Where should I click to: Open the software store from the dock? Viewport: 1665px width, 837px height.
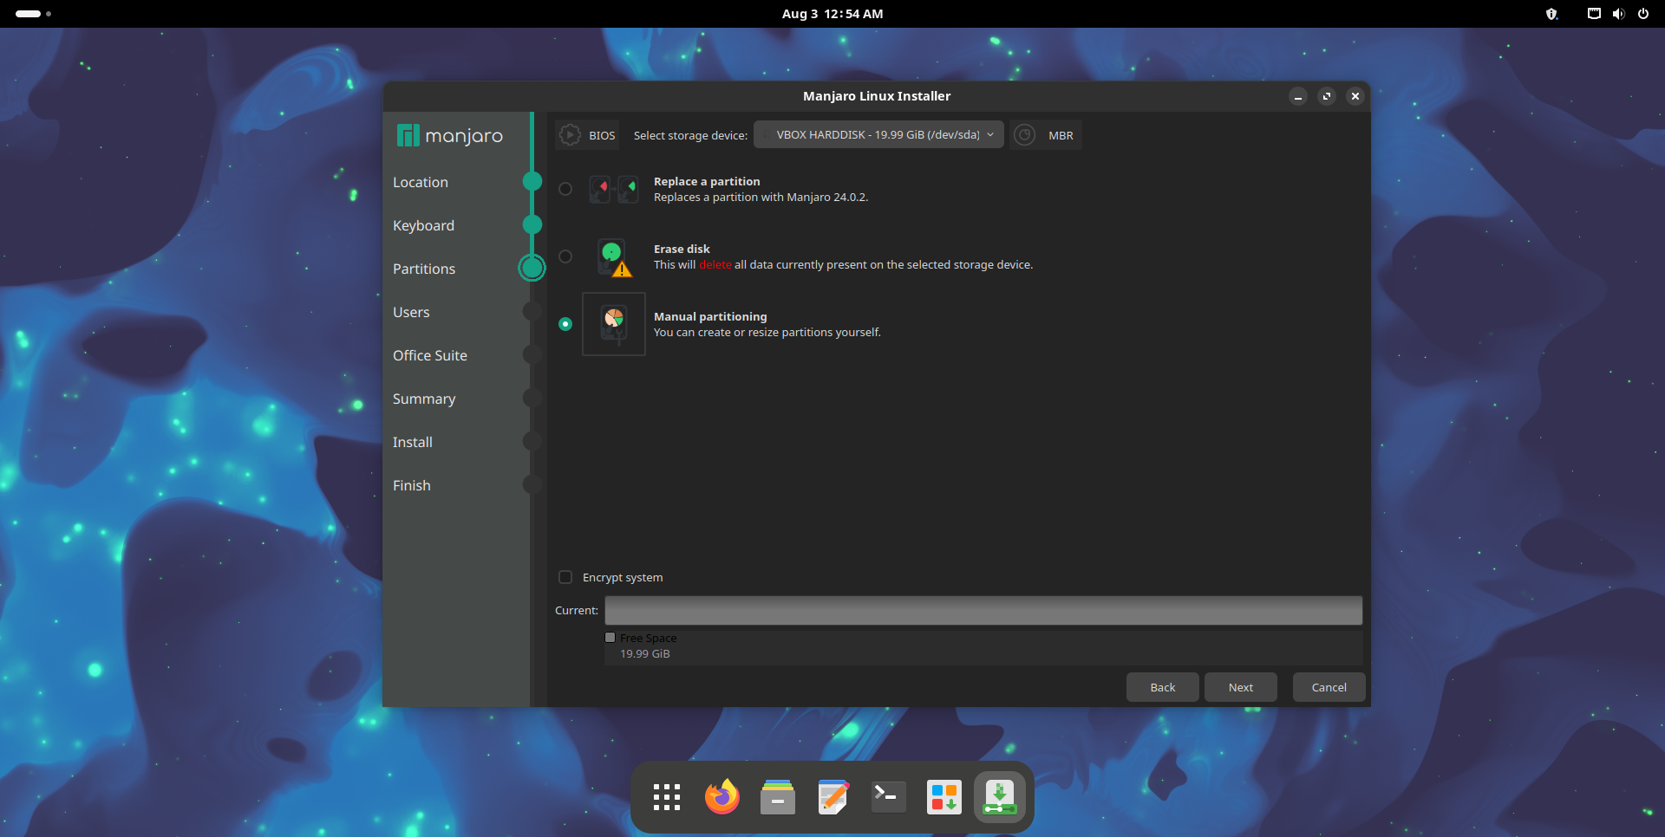944,797
